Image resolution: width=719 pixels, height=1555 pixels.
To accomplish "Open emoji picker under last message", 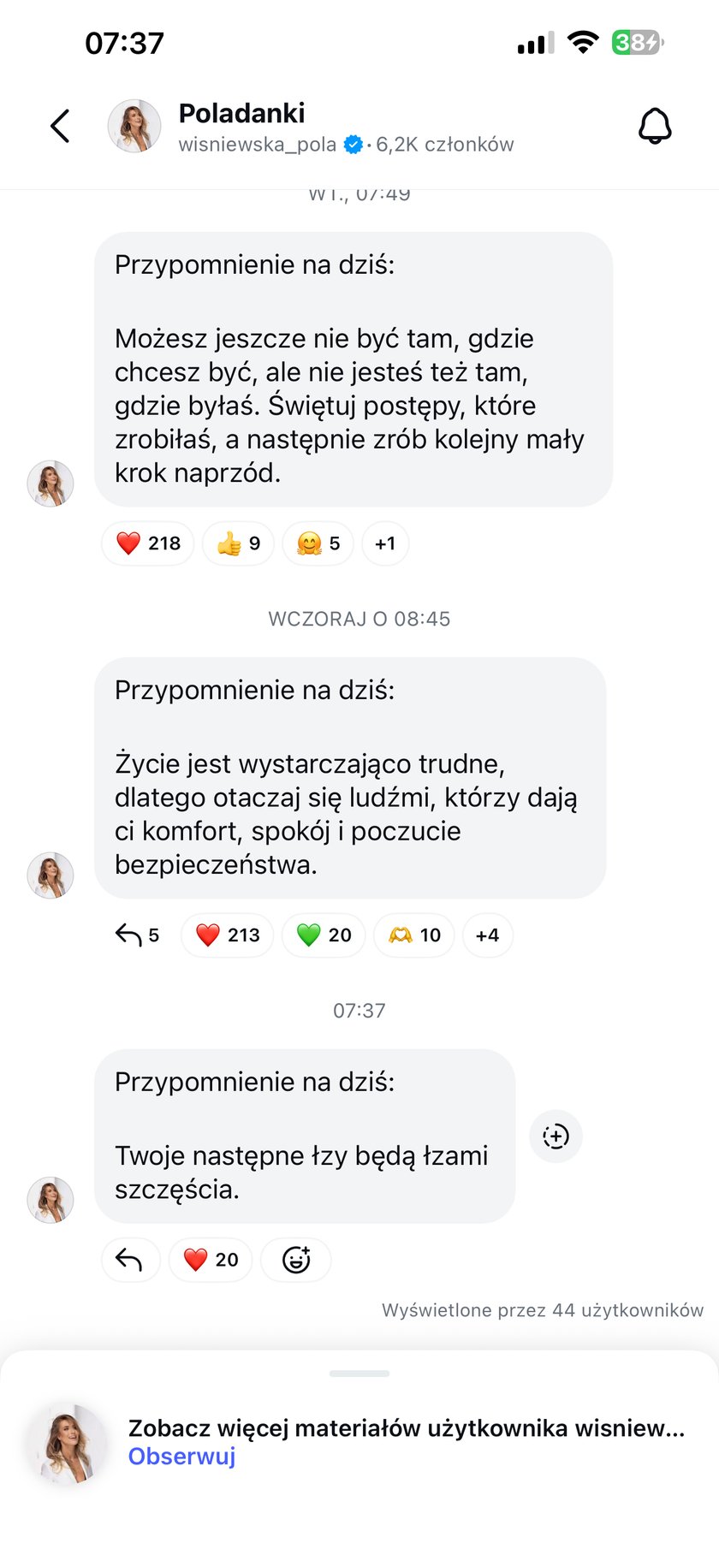I will pos(295,1260).
